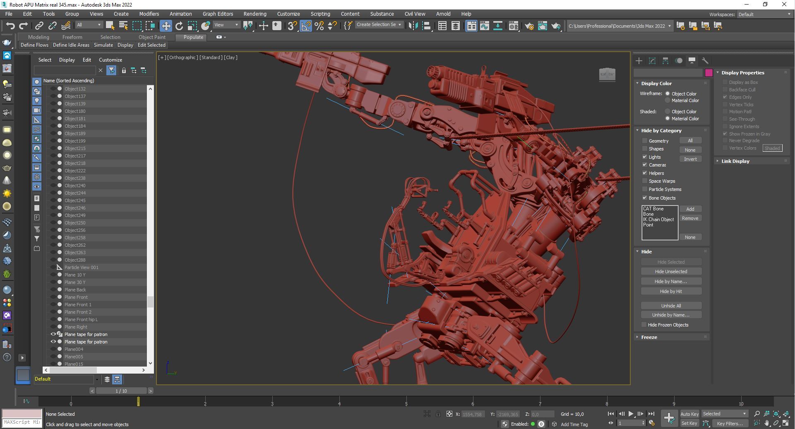
Task: Open the Utilities wrench panel
Action: coord(705,61)
